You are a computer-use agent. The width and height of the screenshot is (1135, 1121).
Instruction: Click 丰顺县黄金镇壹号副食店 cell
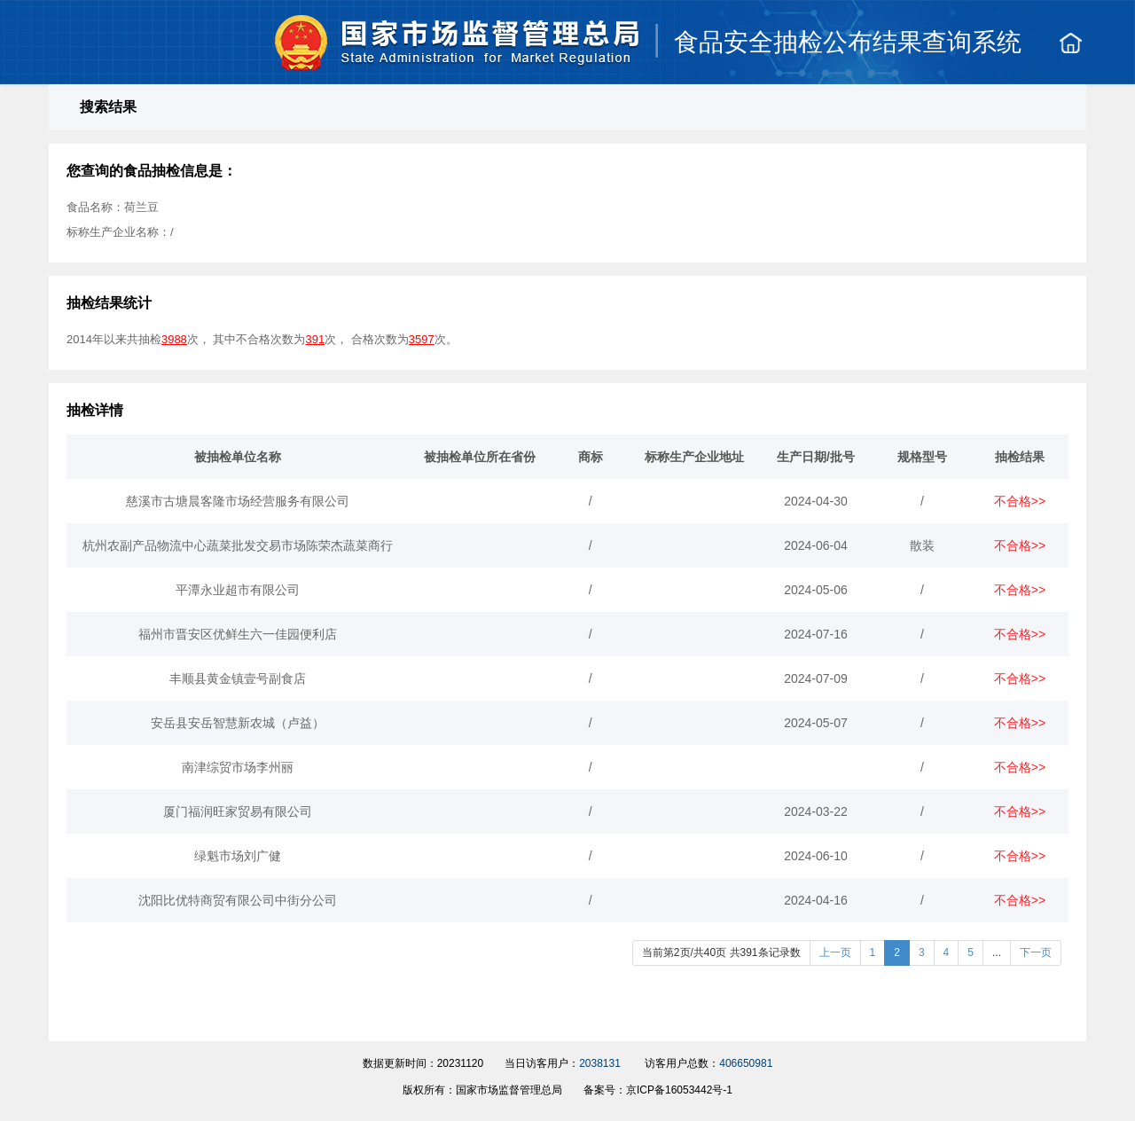pyautogui.click(x=238, y=678)
